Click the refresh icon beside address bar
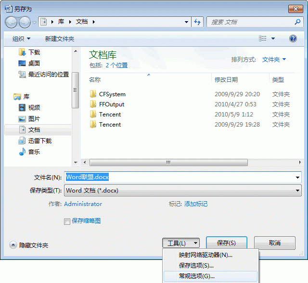 click(x=197, y=22)
